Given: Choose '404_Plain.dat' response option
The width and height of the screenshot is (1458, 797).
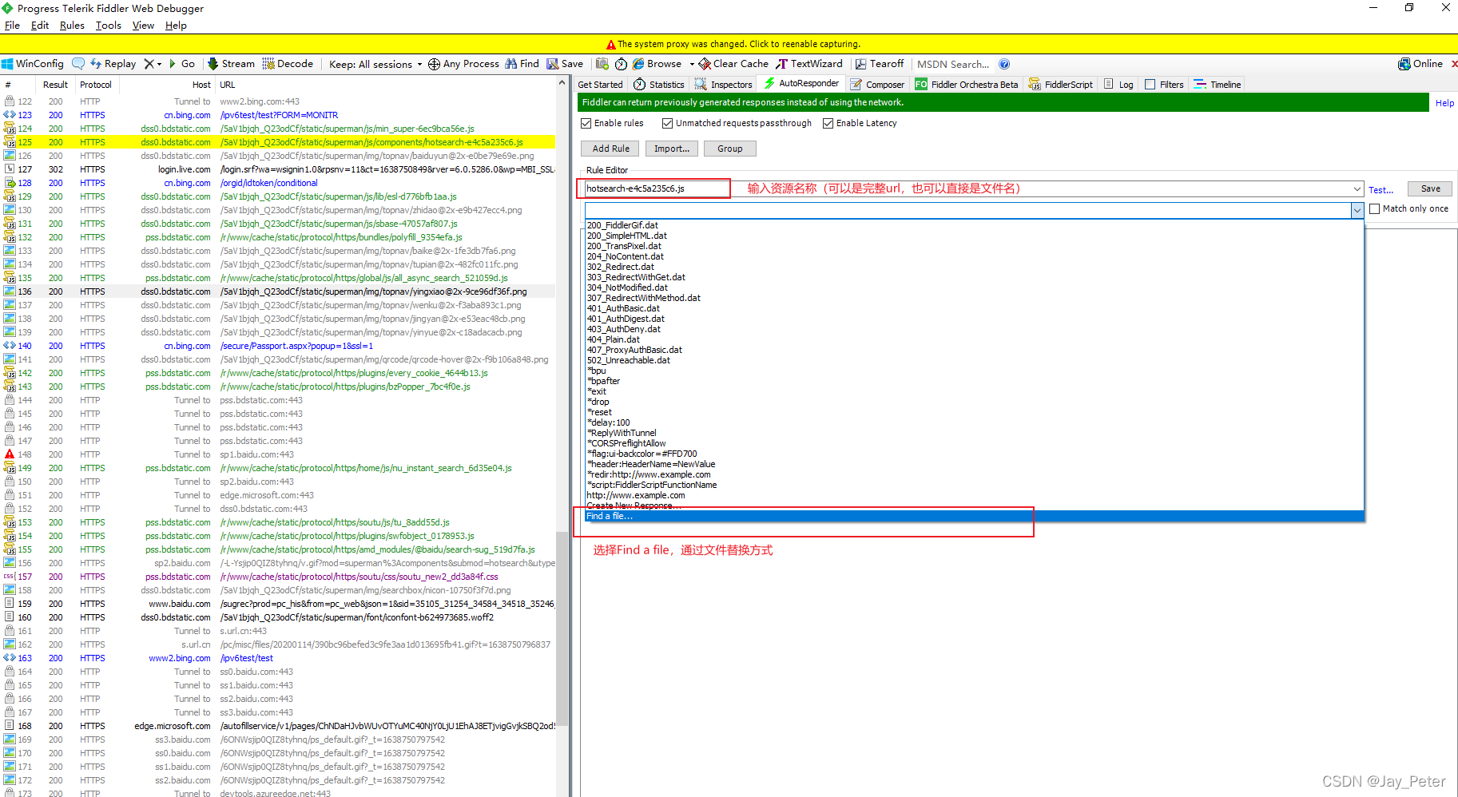Looking at the screenshot, I should point(974,339).
